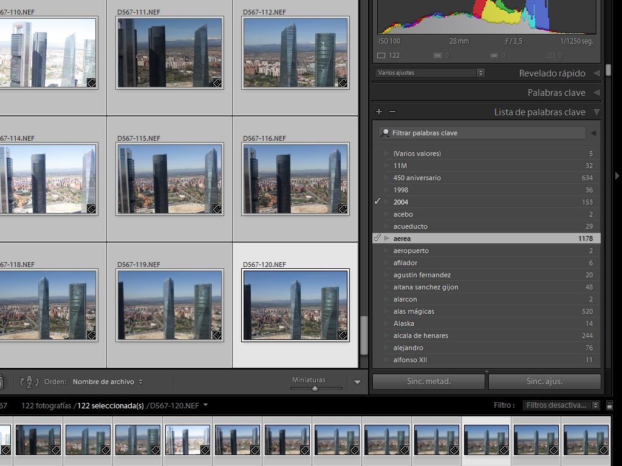Image resolution: width=622 pixels, height=466 pixels.
Task: Click the Sinc. ajus. button
Action: [x=545, y=382]
